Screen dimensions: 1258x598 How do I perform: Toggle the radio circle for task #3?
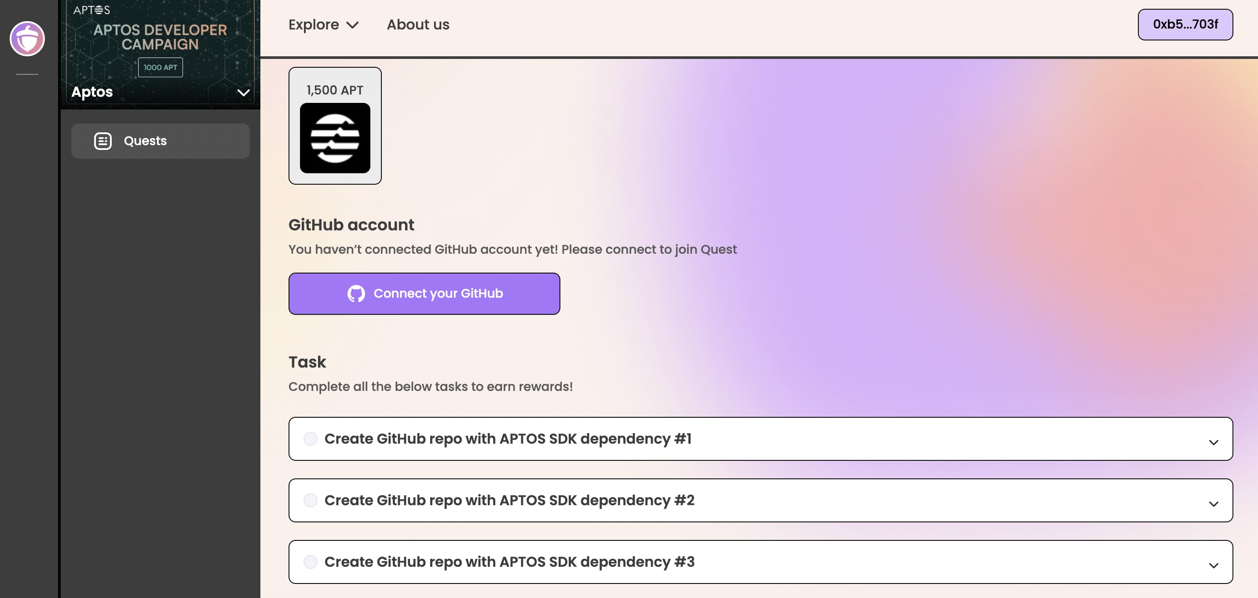(310, 562)
